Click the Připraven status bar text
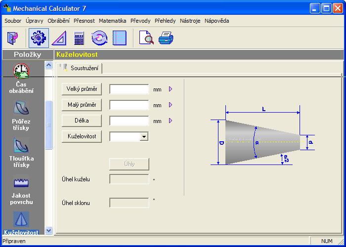 point(14,241)
